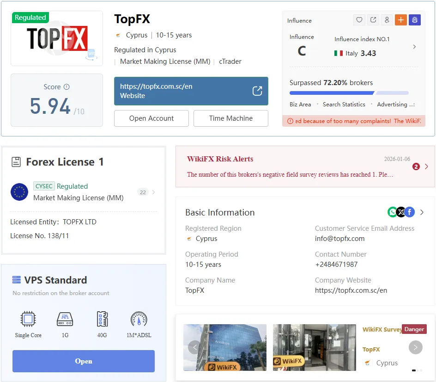
Task: Click the Open Account button
Action: click(151, 118)
